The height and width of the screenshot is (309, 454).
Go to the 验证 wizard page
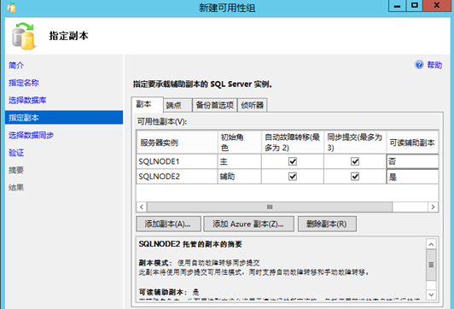click(16, 153)
